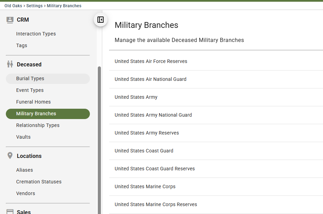Click the CRM section contact icon

(x=10, y=20)
